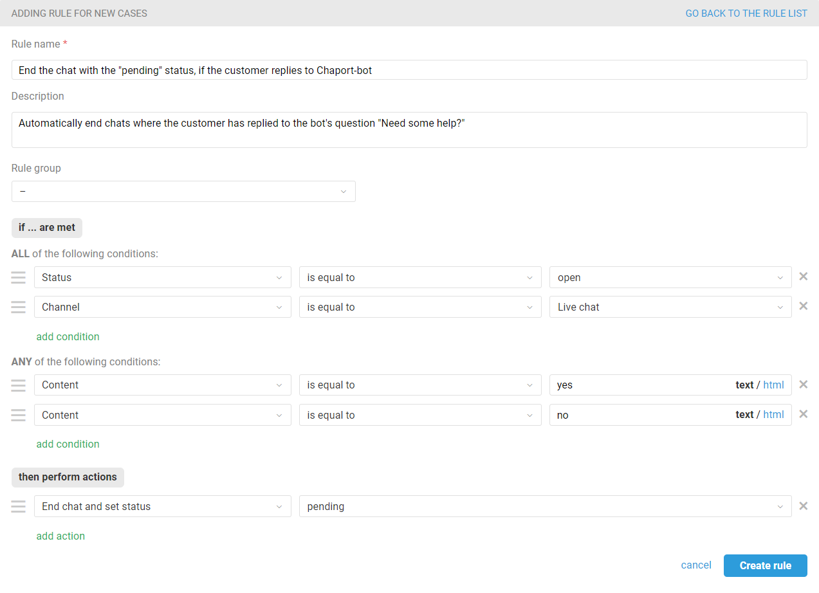Open Content field dropdown in 'yes' row
819x593 pixels.
tap(163, 385)
